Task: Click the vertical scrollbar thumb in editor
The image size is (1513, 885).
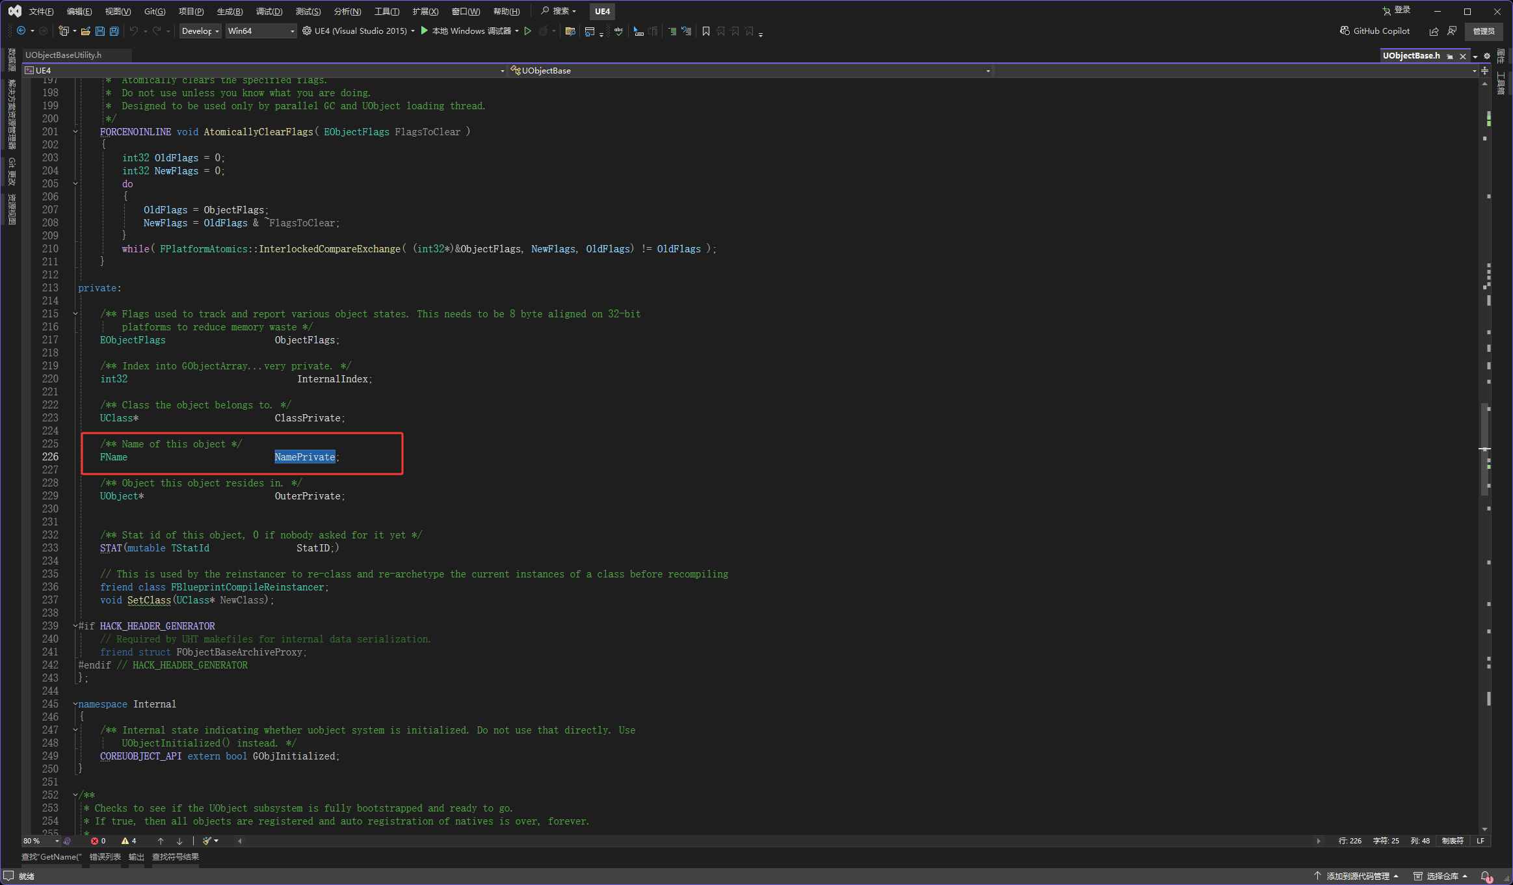Action: click(1484, 449)
